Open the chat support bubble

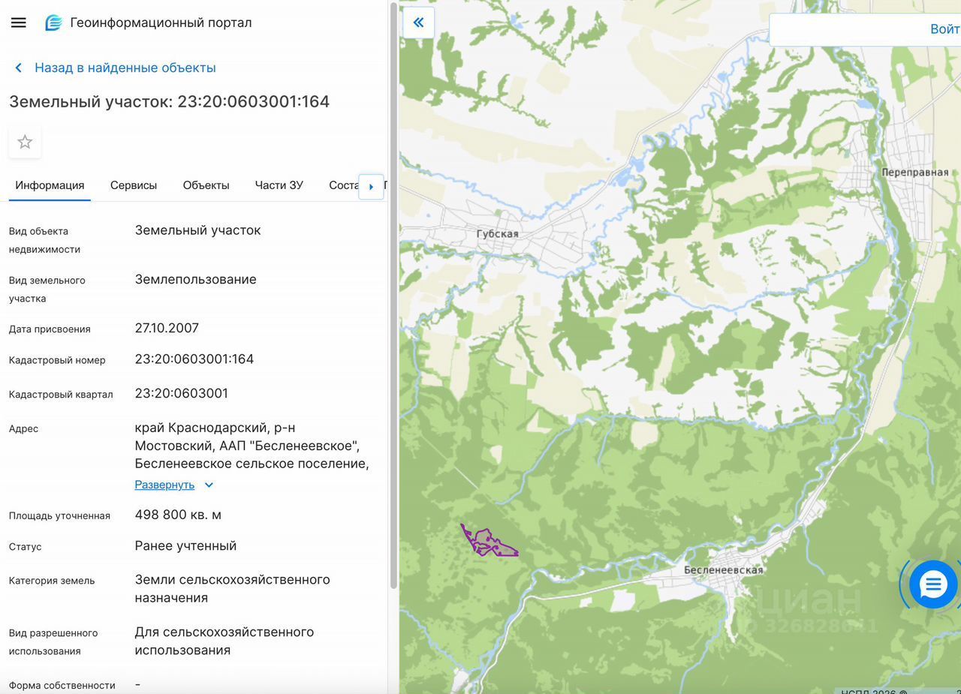(933, 584)
